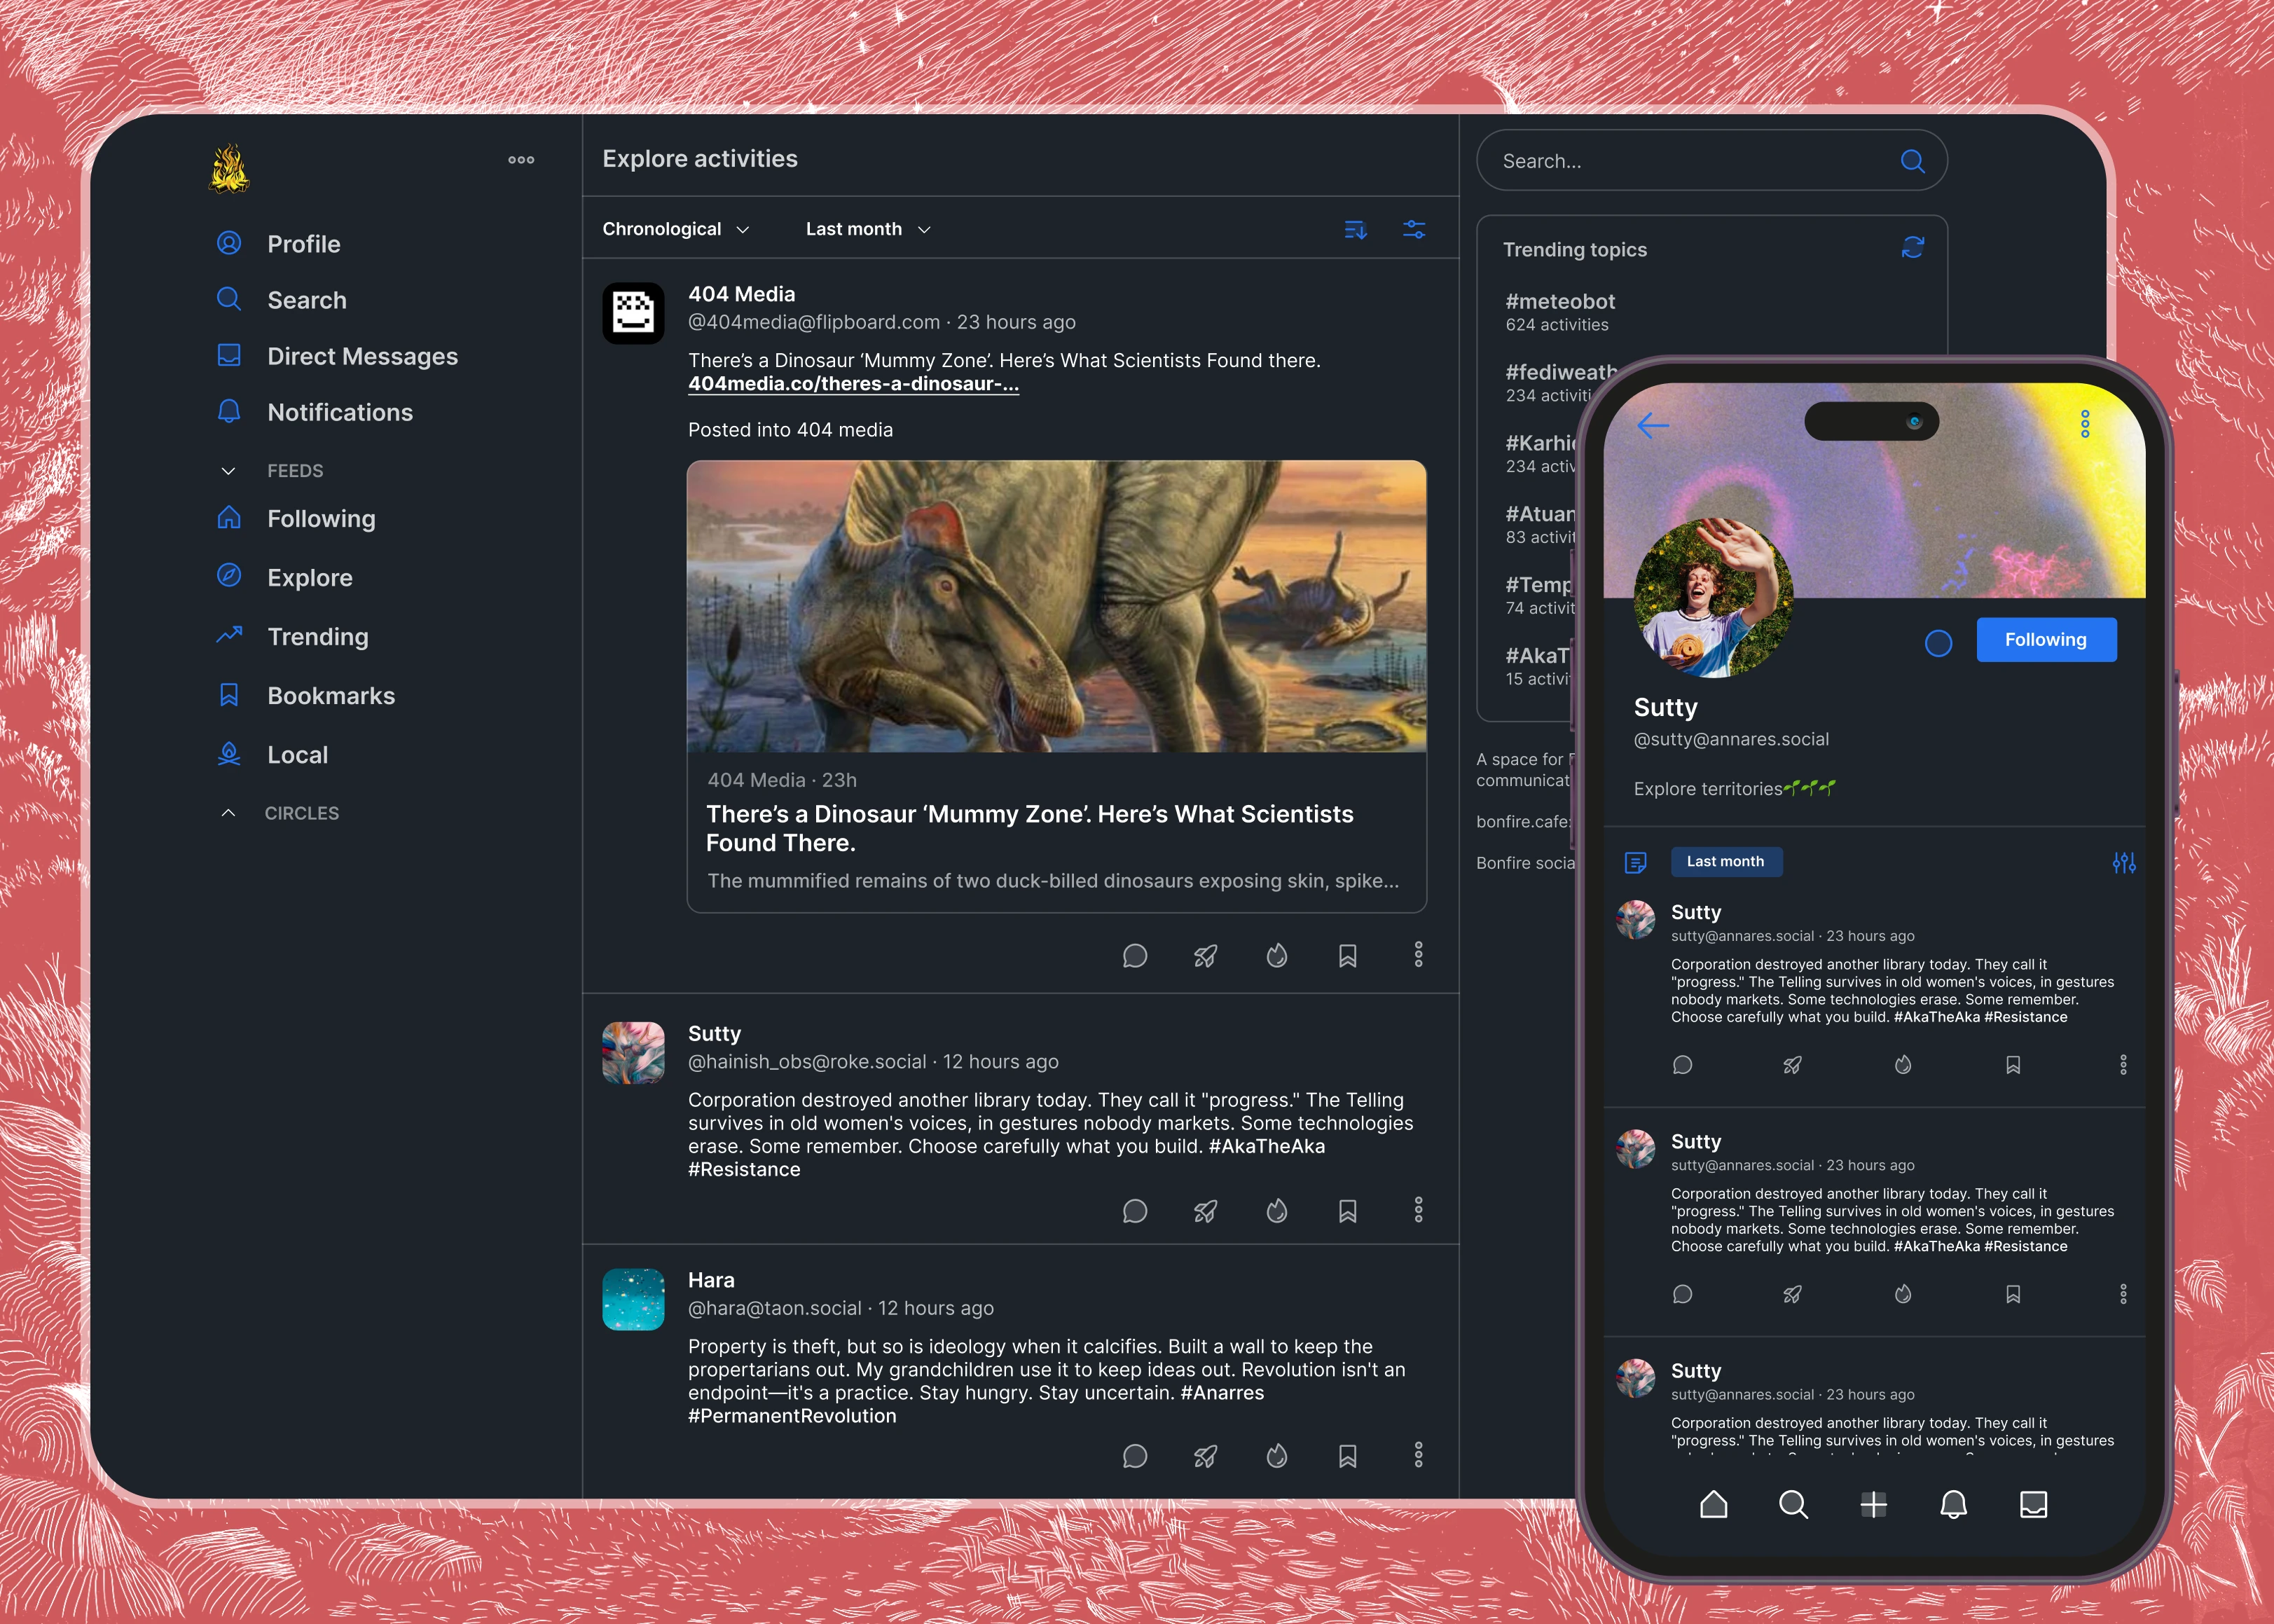
Task: Open the sidebar overflow menu
Action: pos(521,159)
